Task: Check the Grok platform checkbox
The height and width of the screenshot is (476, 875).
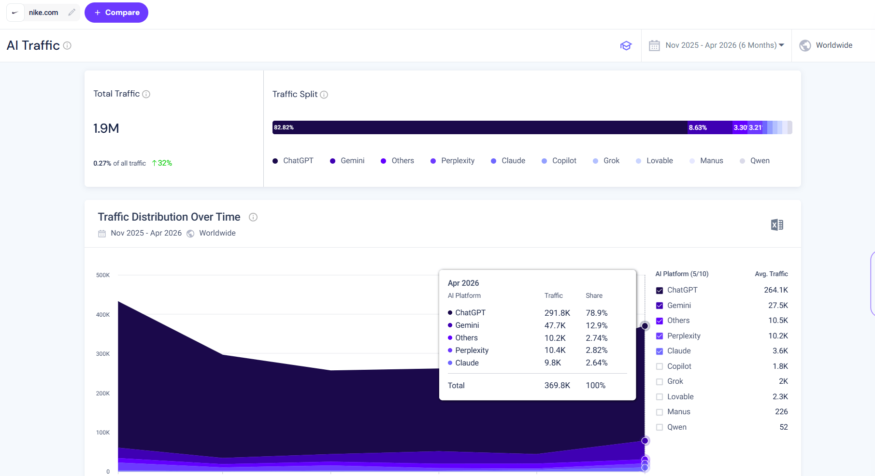Action: pyautogui.click(x=660, y=382)
